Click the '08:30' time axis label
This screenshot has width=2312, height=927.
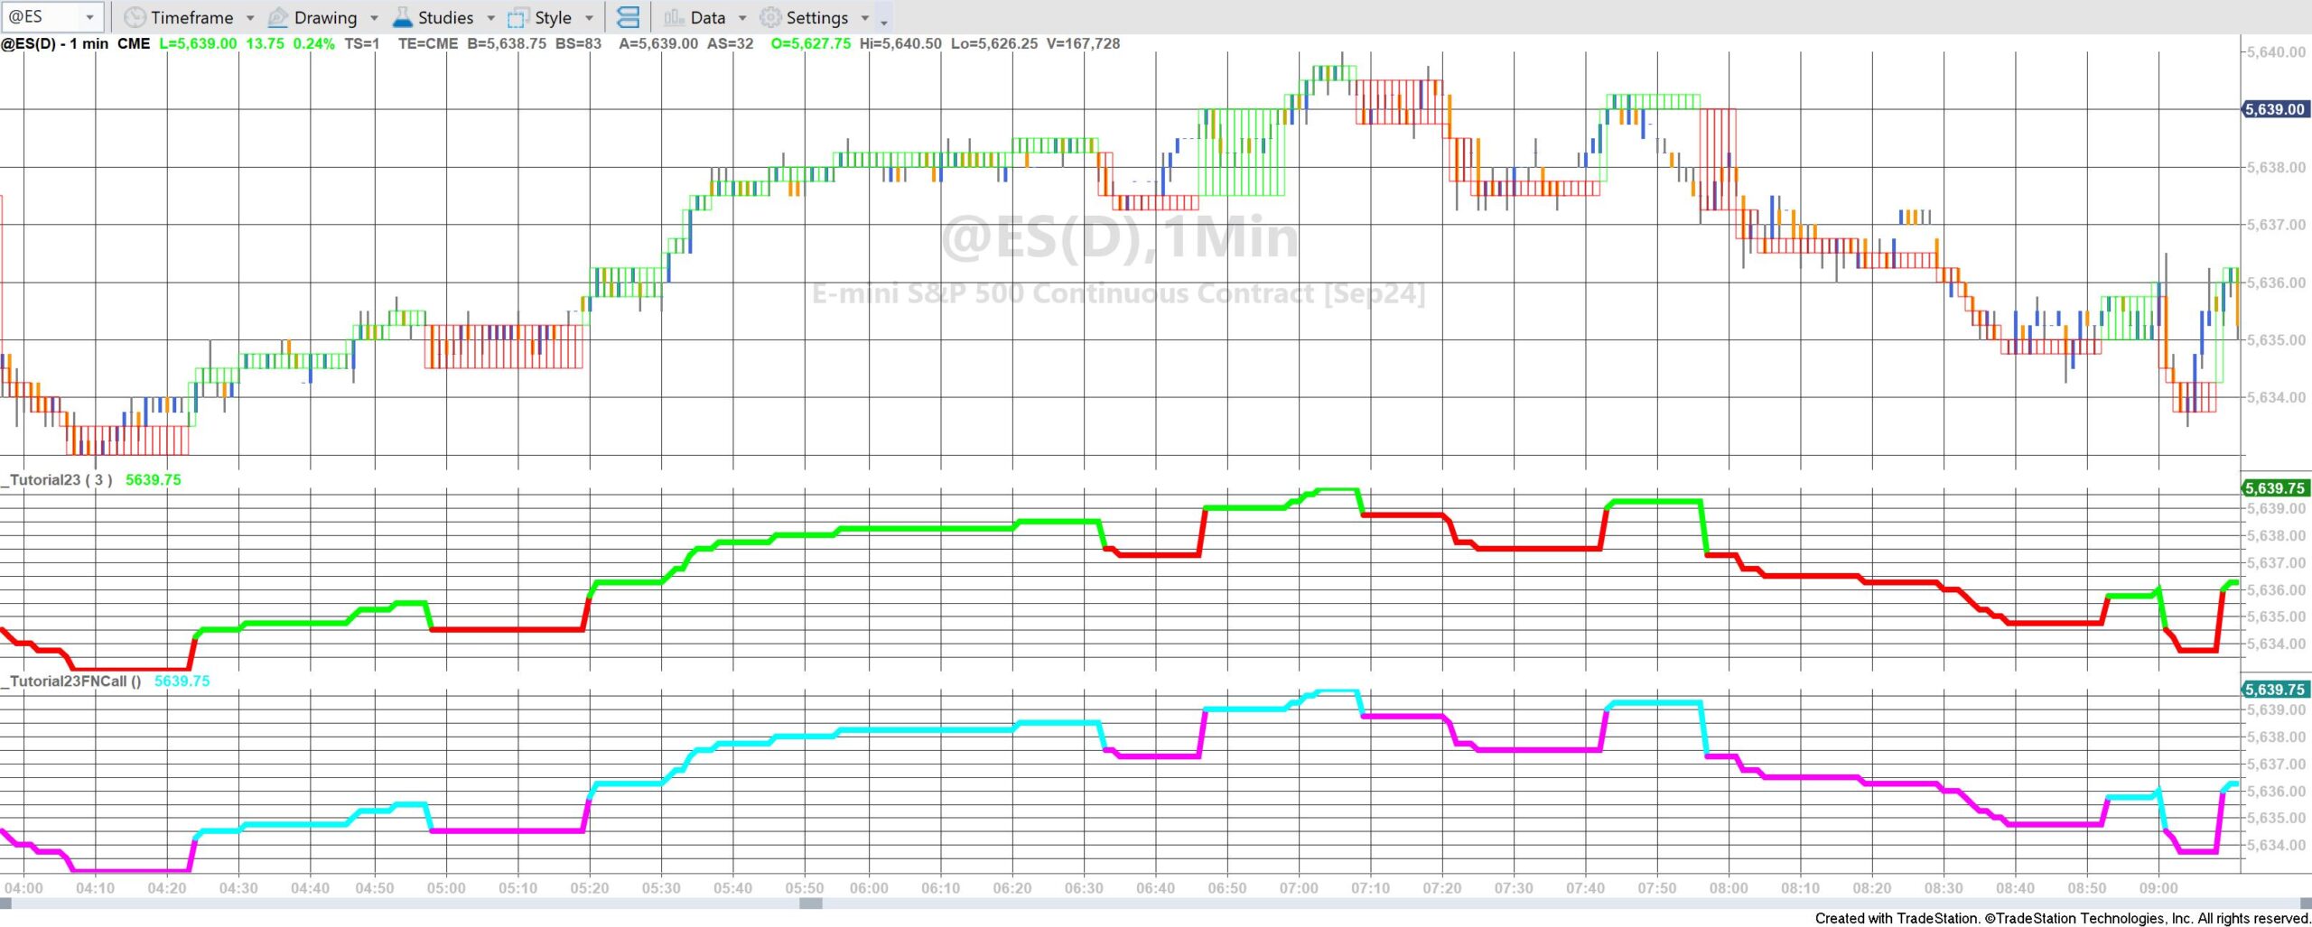[1944, 888]
